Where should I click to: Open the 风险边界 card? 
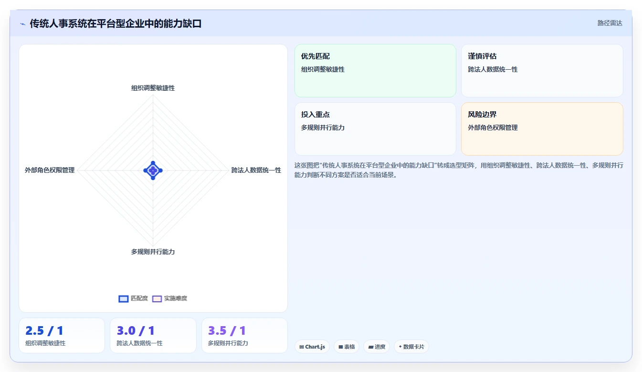(542, 129)
